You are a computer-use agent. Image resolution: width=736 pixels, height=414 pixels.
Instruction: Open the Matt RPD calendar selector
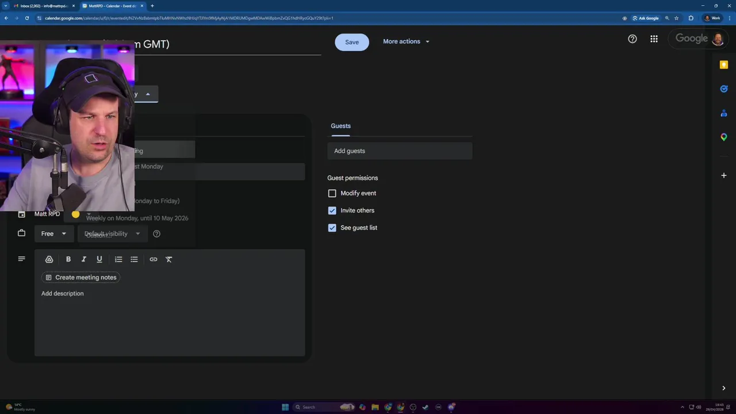47,214
